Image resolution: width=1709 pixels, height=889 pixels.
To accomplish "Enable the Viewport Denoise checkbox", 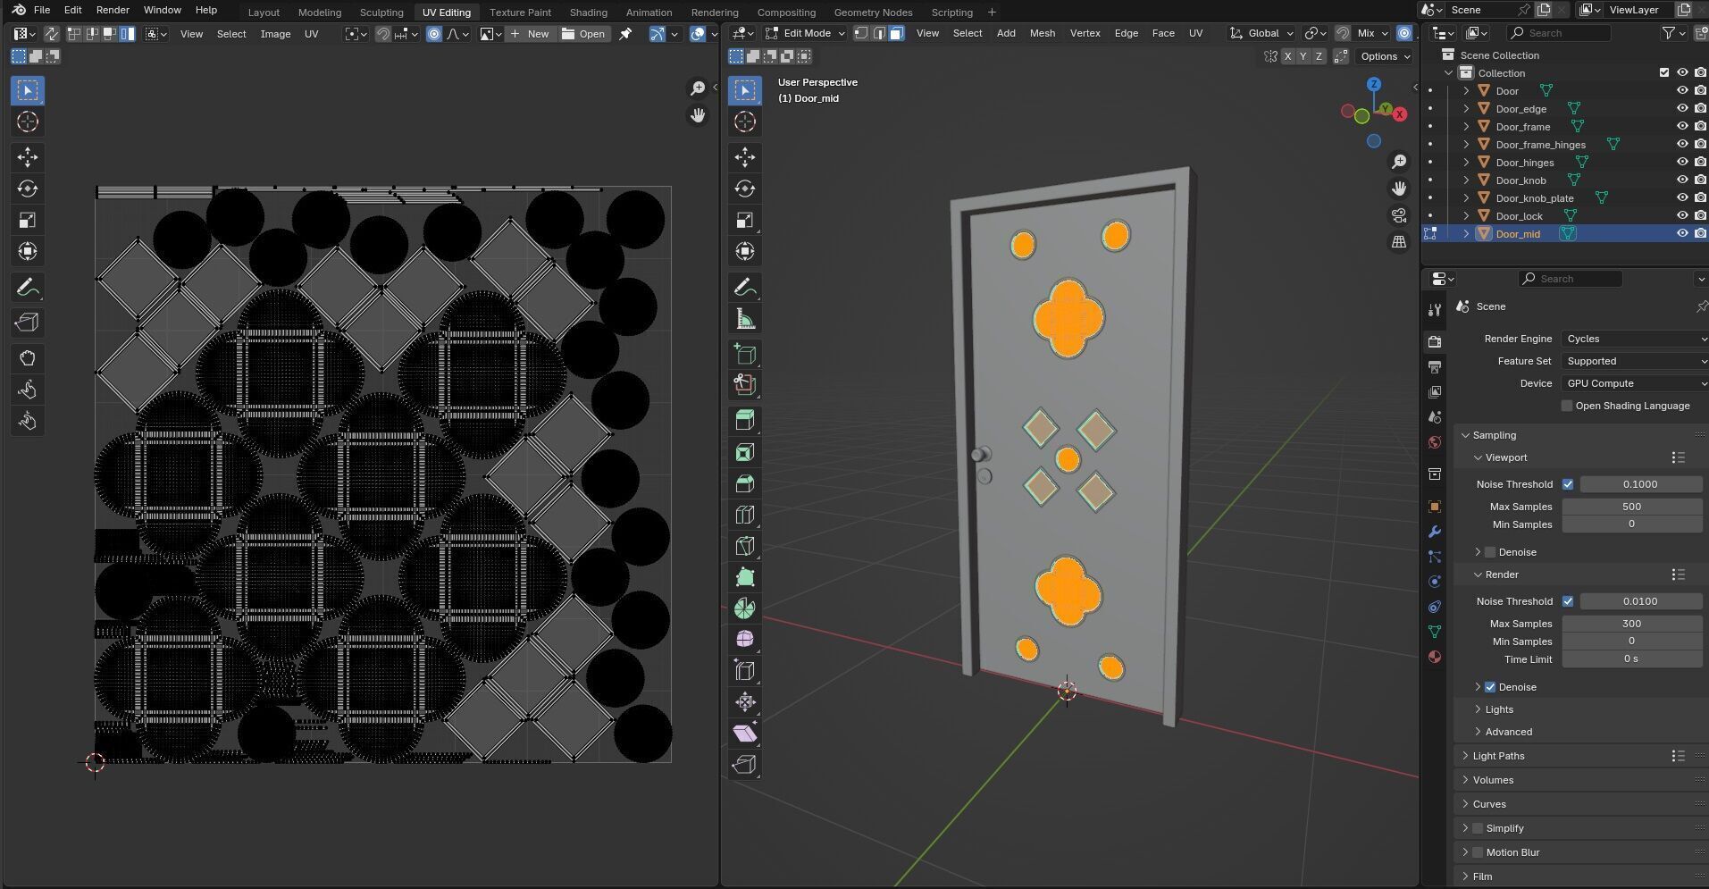I will [1490, 552].
